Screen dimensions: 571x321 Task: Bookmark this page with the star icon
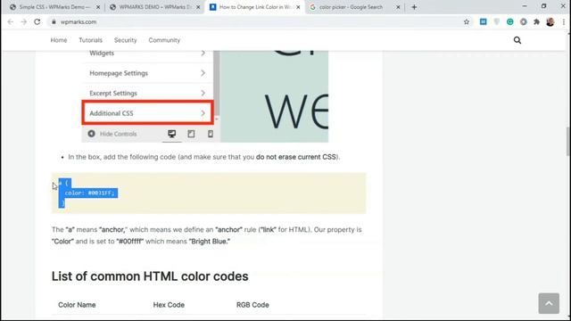pyautogui.click(x=467, y=21)
